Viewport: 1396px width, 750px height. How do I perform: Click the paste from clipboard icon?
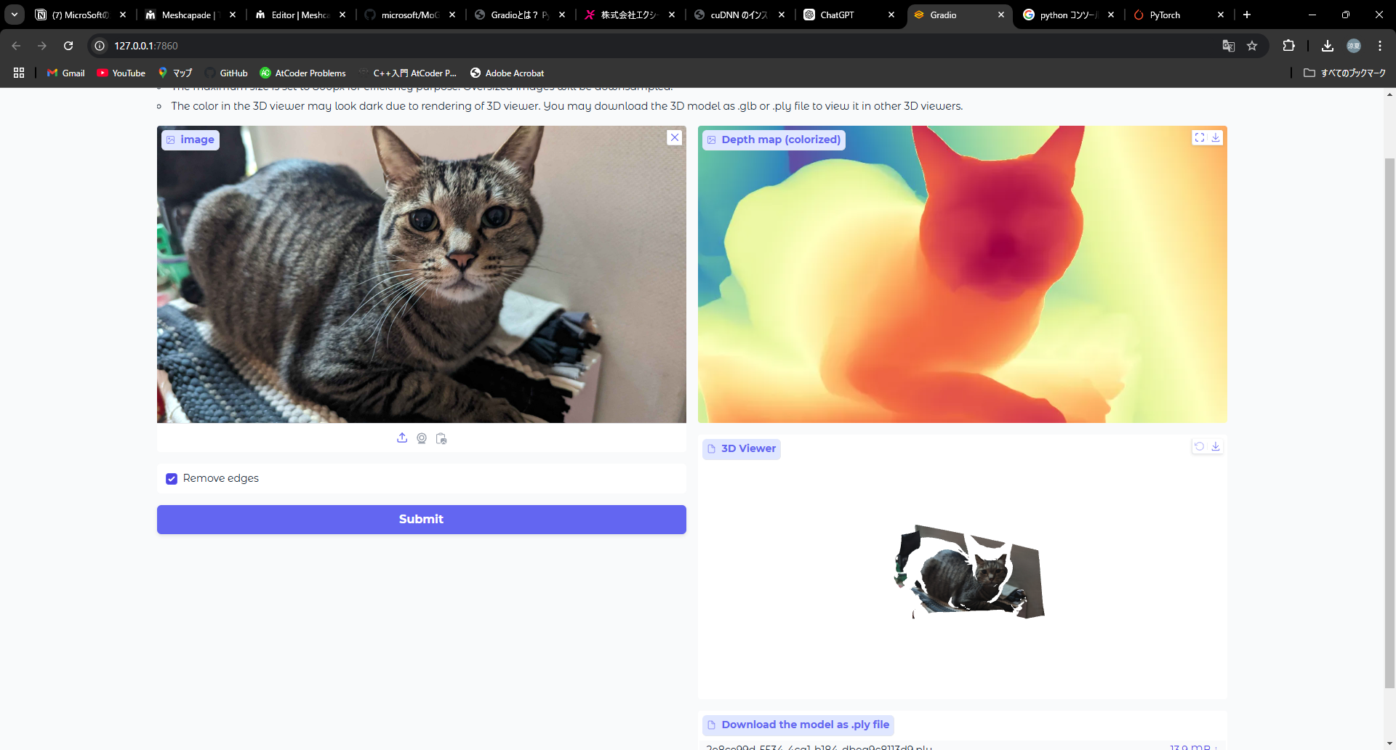tap(441, 438)
